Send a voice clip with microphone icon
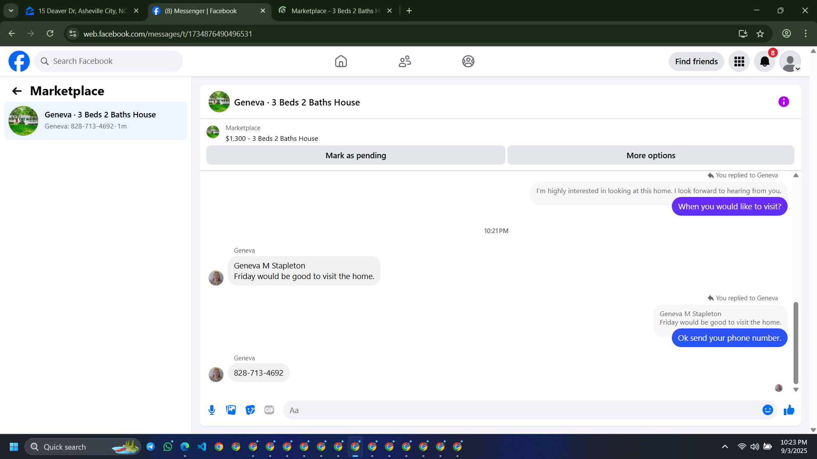The image size is (817, 459). click(x=212, y=410)
